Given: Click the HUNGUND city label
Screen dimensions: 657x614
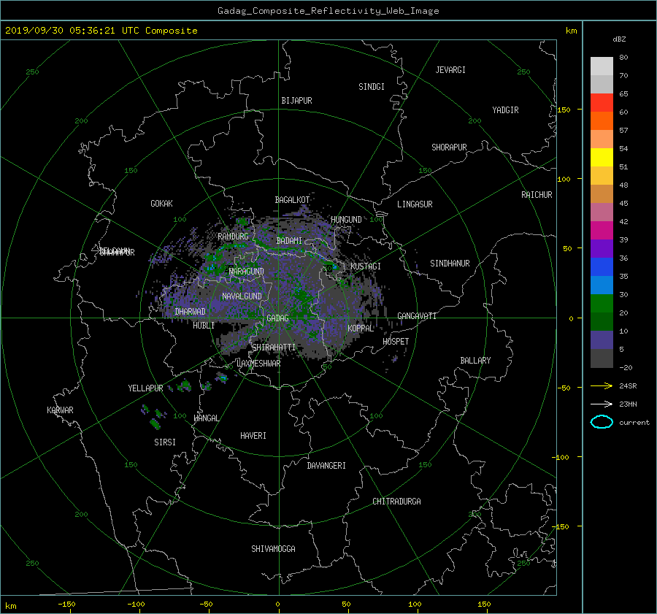Looking at the screenshot, I should [x=346, y=220].
